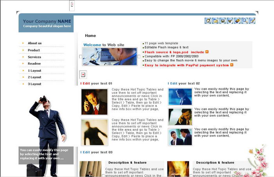
Task: Click the help question mark icon
Action: tap(237, 21)
